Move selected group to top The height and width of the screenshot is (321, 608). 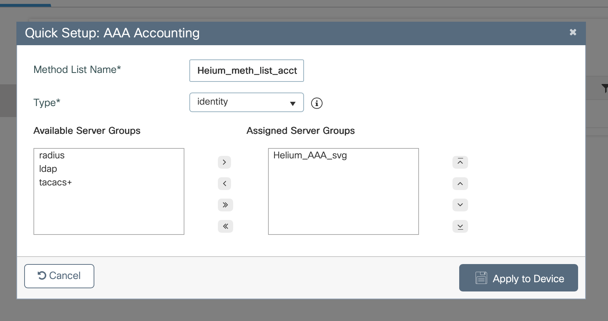point(460,162)
